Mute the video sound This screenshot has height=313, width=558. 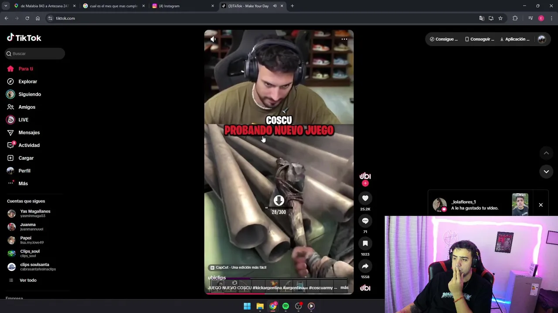coord(213,39)
